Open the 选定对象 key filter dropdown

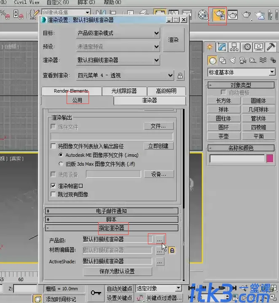(159, 289)
